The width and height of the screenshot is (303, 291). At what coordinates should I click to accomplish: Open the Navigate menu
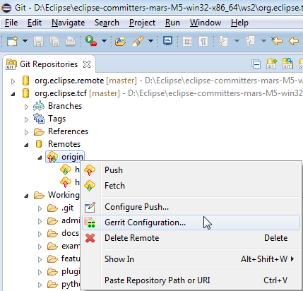point(69,23)
